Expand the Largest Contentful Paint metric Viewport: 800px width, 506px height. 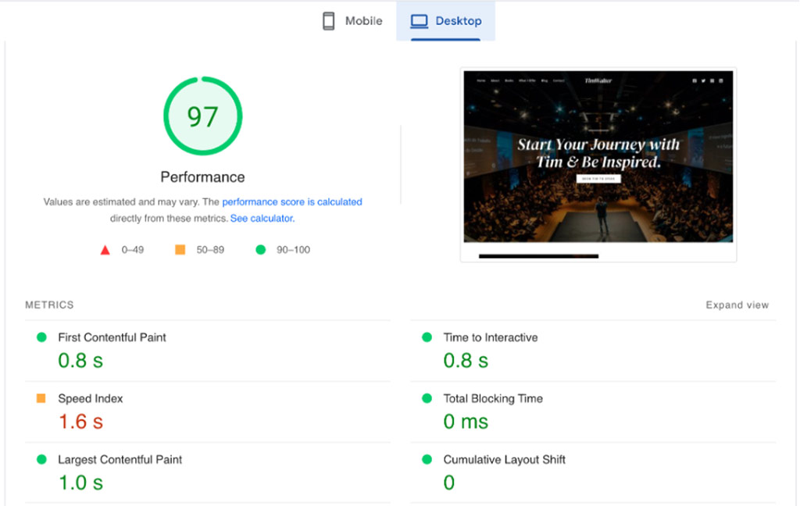click(120, 460)
